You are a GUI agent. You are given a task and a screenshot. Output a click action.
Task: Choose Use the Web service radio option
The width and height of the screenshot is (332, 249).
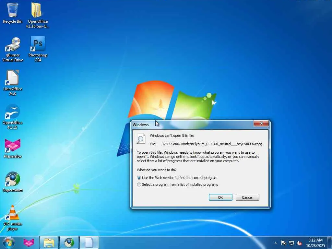[x=177, y=178]
